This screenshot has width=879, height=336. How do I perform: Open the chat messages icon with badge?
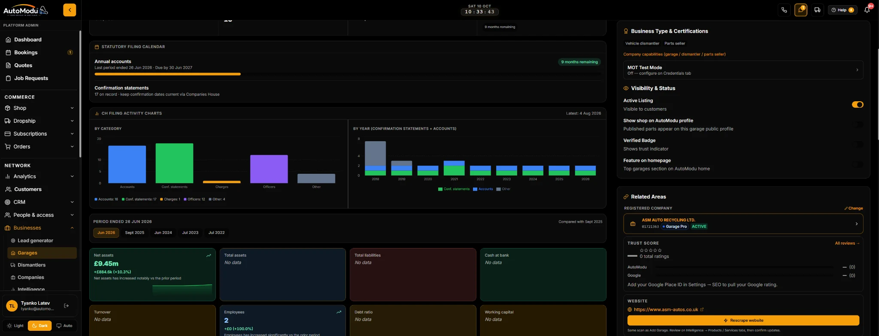click(x=801, y=10)
